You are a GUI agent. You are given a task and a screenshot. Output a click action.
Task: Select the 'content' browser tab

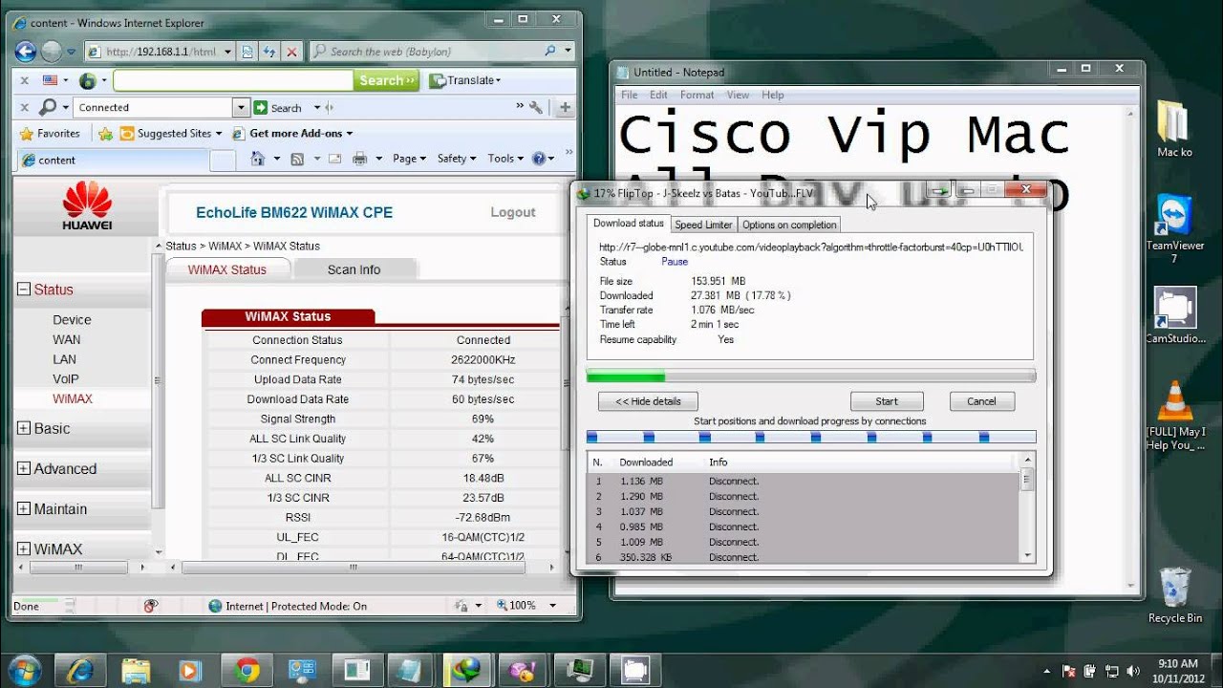[x=112, y=160]
